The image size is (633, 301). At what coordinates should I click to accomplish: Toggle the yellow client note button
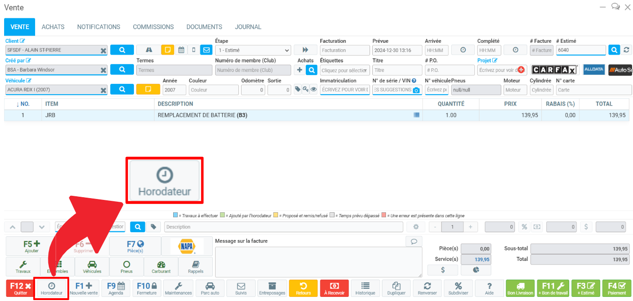(167, 50)
